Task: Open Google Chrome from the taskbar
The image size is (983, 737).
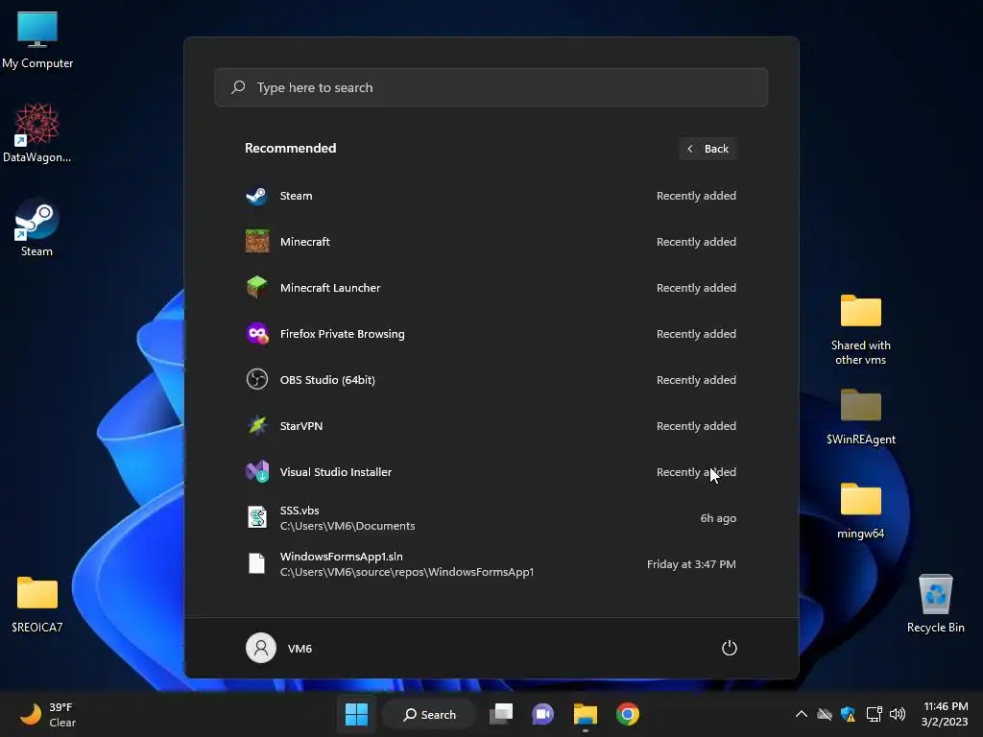Action: pyautogui.click(x=628, y=714)
